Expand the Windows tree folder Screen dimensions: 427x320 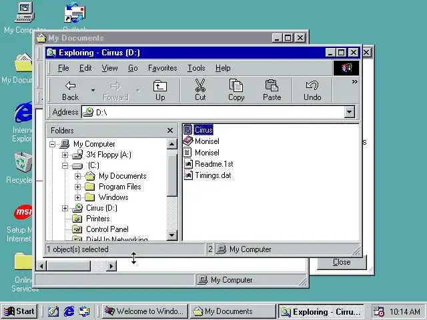(77, 197)
